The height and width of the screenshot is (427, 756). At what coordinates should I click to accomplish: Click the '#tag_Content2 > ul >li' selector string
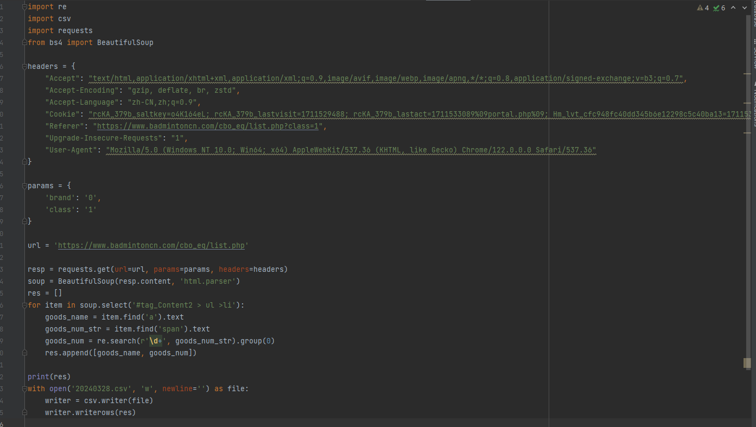click(184, 305)
